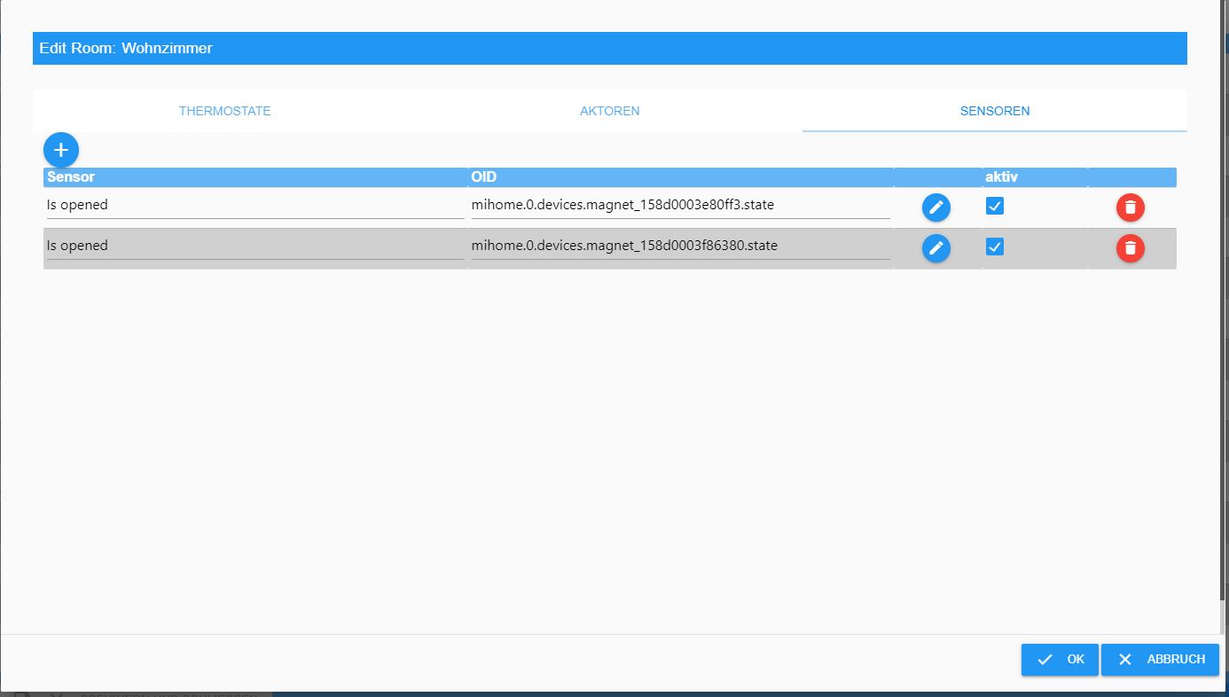Toggle aktiv checkbox for magnet_158d0003f86380

(995, 247)
